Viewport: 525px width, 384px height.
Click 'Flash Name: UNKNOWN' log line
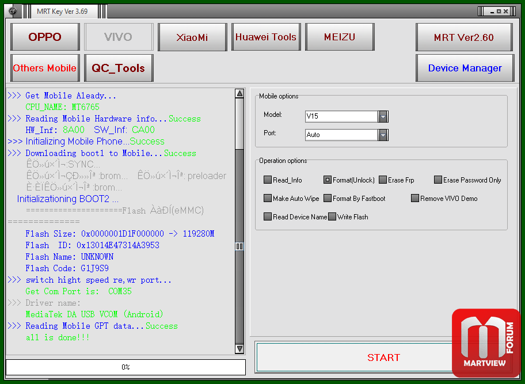pos(69,257)
